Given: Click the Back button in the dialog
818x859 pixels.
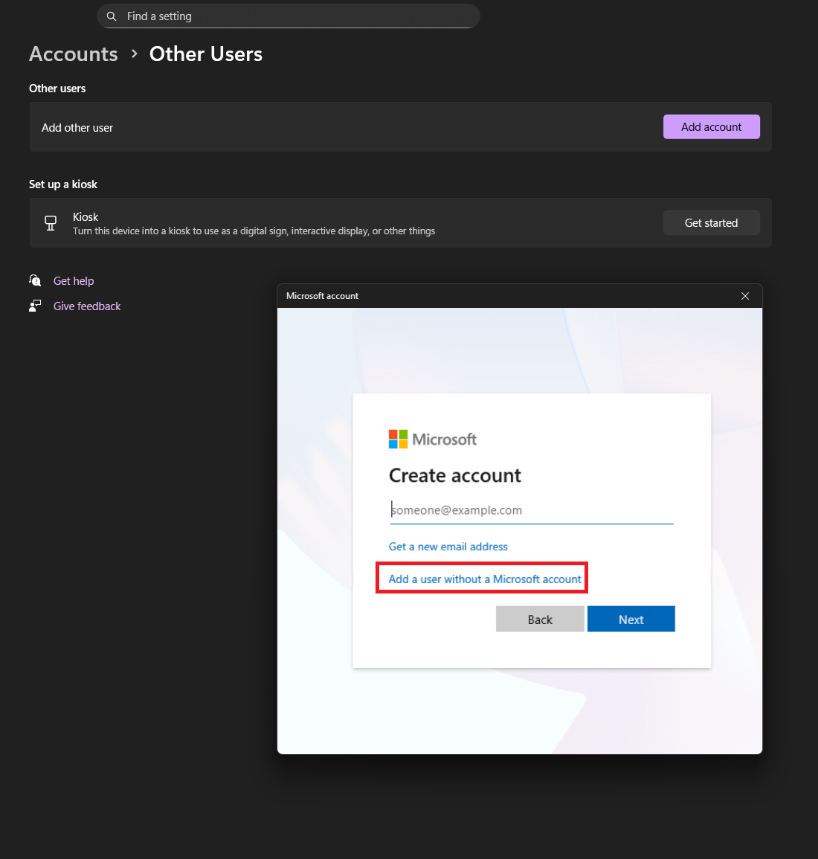Looking at the screenshot, I should pos(540,619).
